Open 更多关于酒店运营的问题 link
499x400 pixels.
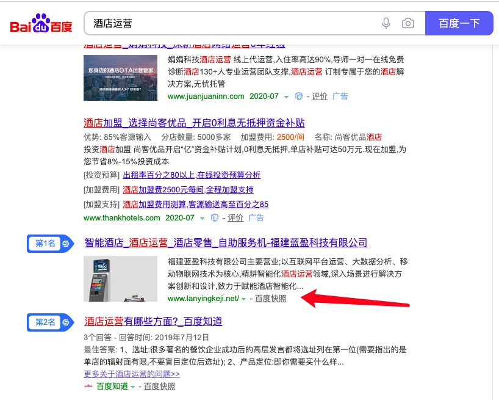pos(132,374)
